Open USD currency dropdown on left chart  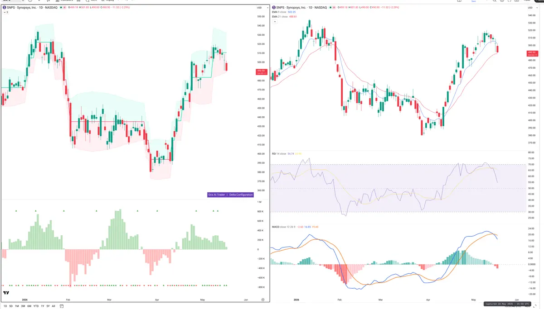pos(262,8)
